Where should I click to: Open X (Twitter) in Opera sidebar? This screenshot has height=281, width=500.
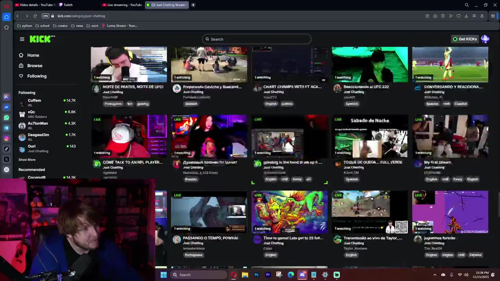click(x=6, y=159)
